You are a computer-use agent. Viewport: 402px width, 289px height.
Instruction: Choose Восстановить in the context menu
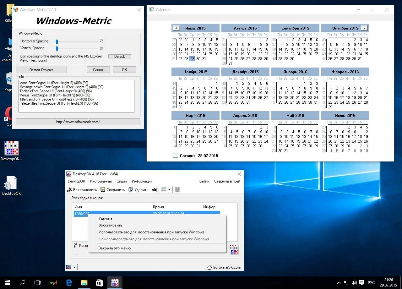click(157, 225)
